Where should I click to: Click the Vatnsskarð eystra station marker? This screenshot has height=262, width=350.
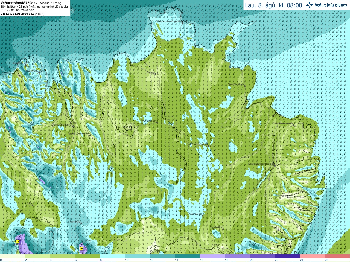(x=294, y=125)
